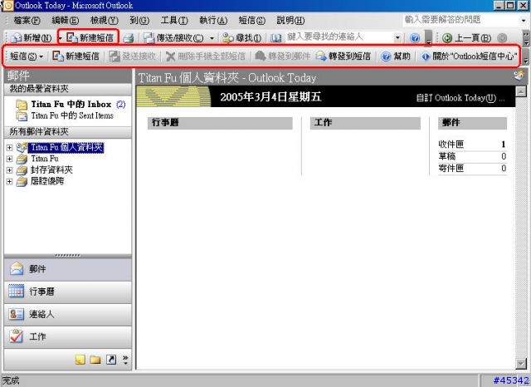Open the contact search dropdown arrow
The width and height of the screenshot is (531, 387).
[x=397, y=37]
